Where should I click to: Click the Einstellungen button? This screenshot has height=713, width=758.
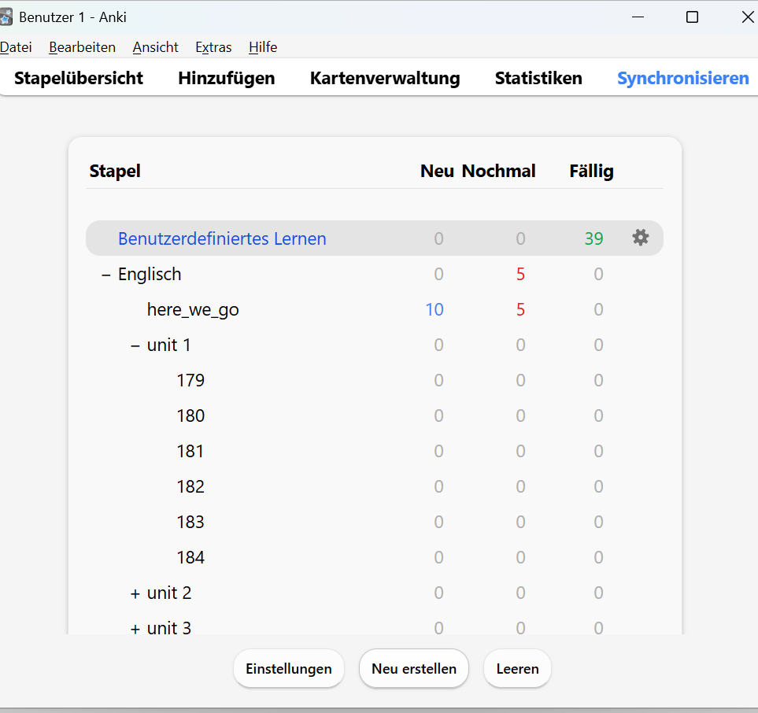[x=289, y=668]
